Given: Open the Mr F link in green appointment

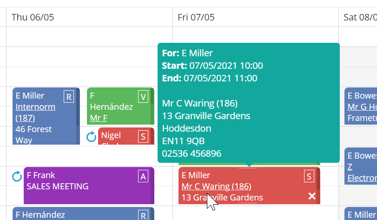Looking at the screenshot, I should coord(99,118).
